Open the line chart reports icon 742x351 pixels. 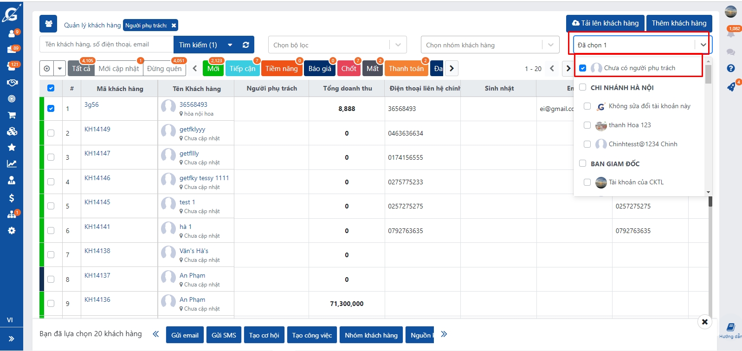point(12,164)
